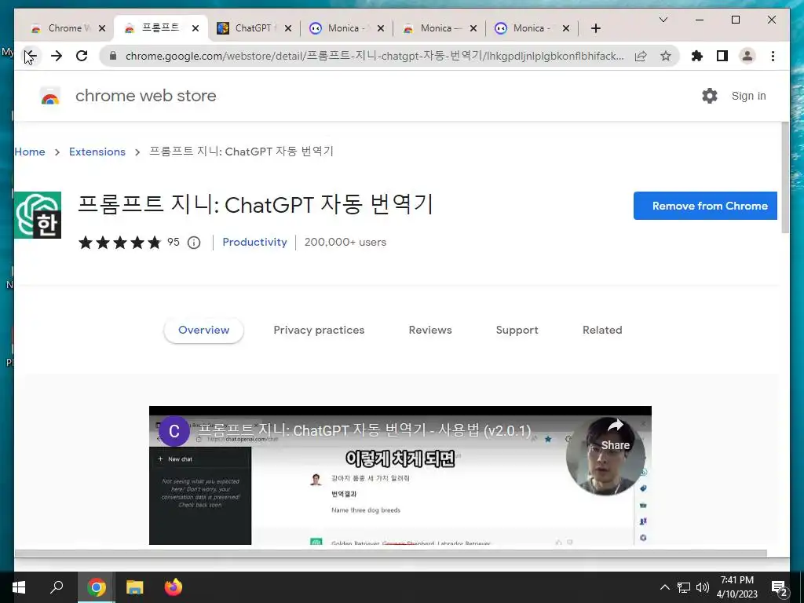The image size is (804, 603).
Task: Open Chrome three-dot menu
Action: tap(773, 56)
